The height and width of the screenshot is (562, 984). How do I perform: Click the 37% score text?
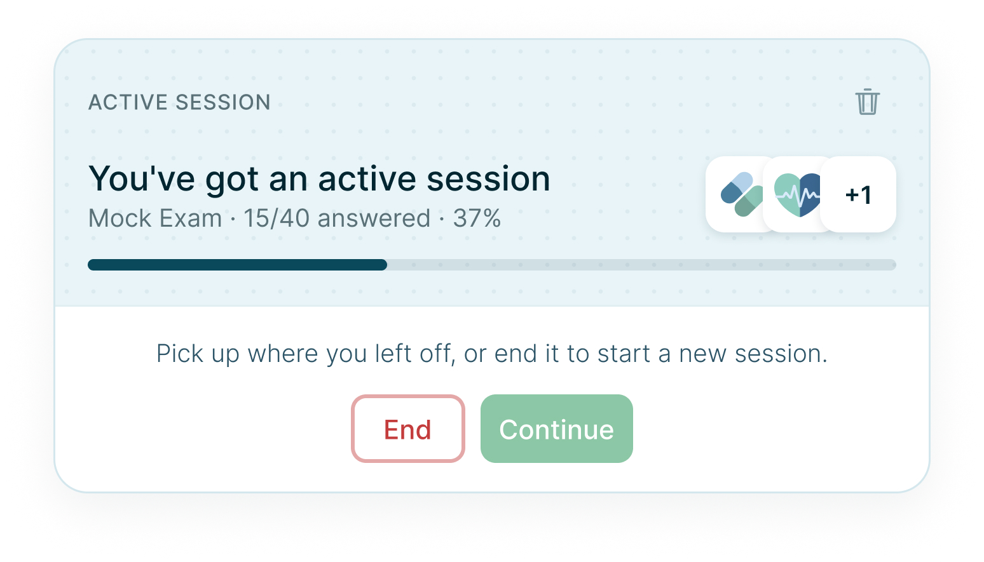477,218
